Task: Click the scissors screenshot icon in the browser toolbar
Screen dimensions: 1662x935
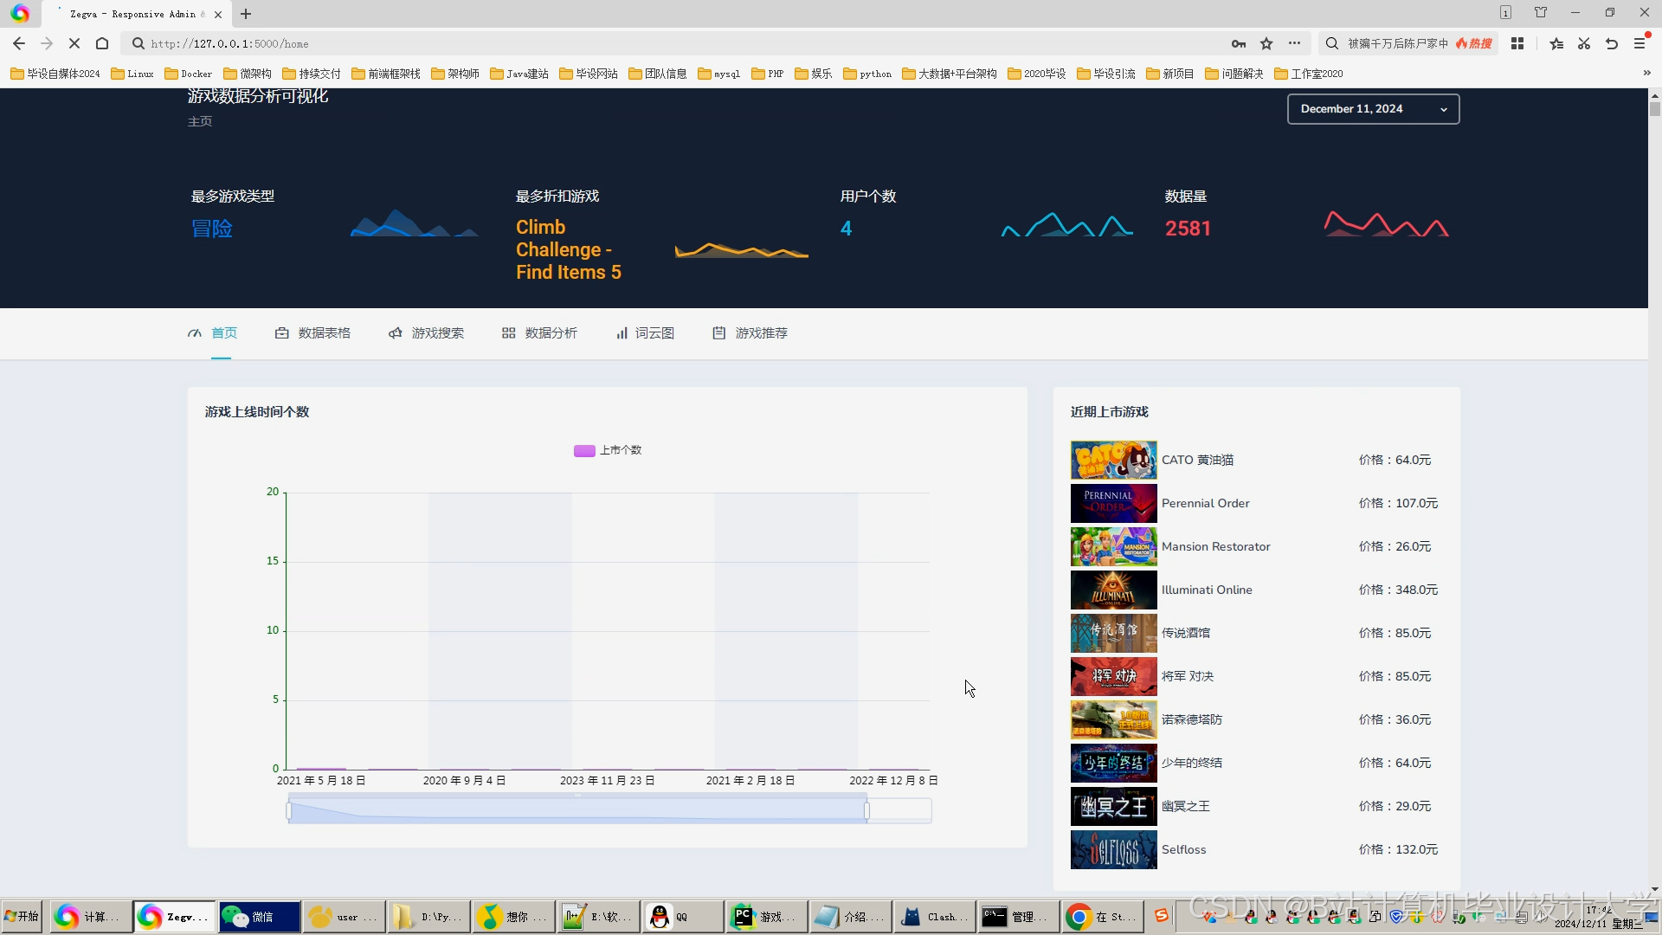Action: pos(1583,42)
